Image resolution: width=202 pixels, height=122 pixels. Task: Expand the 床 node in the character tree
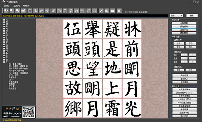coord(4,20)
